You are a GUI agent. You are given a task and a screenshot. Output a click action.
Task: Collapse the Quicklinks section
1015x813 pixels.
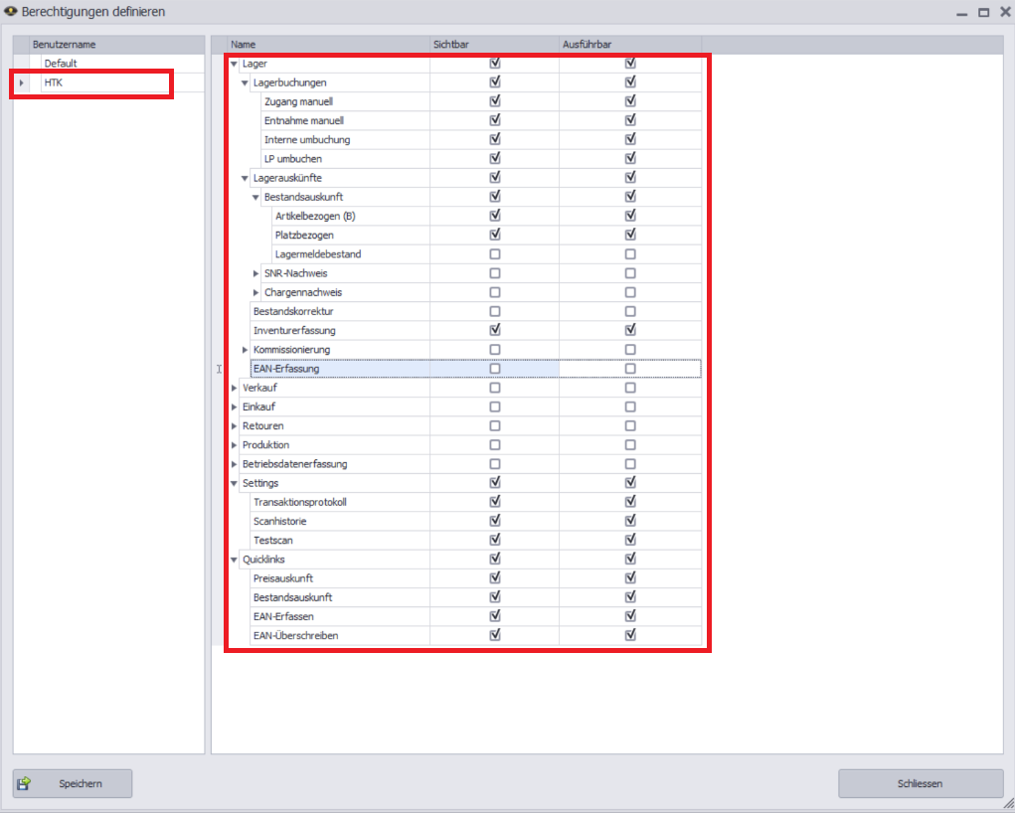(235, 560)
